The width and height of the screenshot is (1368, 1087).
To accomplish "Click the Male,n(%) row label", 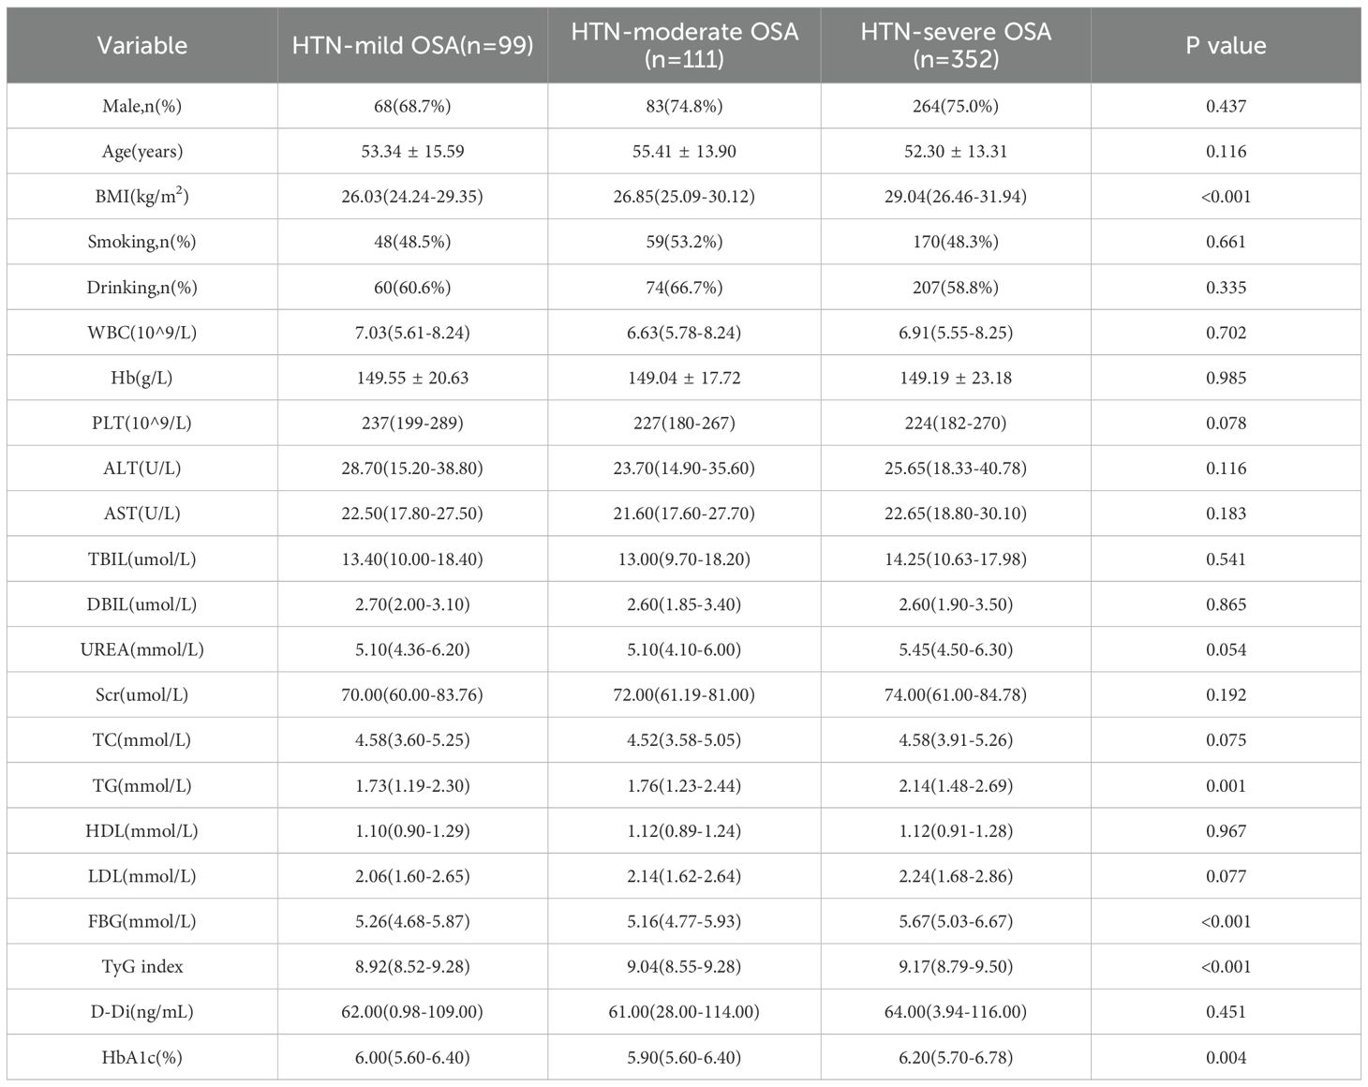I will [142, 106].
